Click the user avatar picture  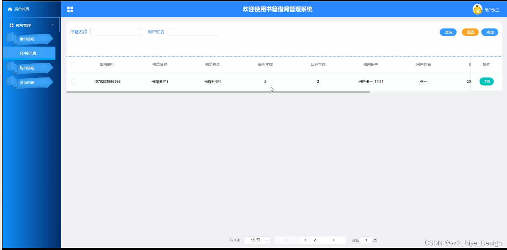point(477,9)
